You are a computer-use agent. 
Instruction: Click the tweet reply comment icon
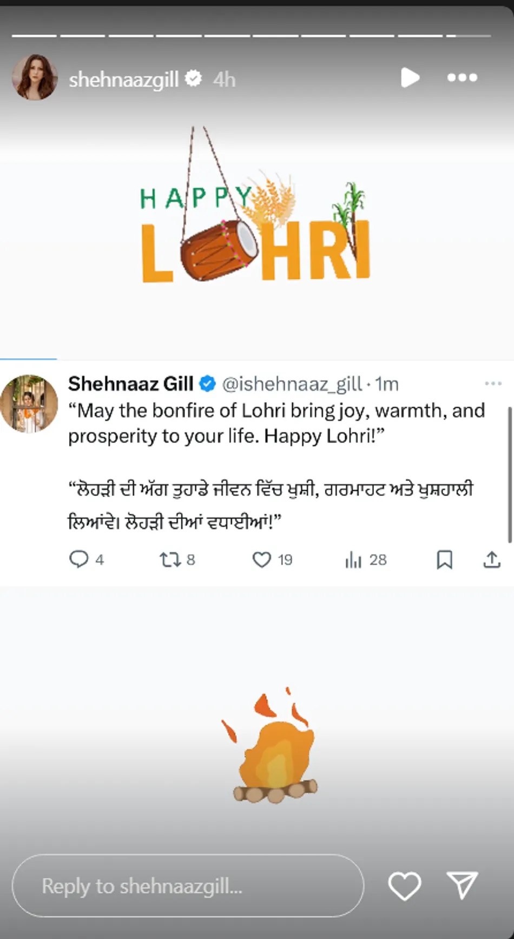78,559
